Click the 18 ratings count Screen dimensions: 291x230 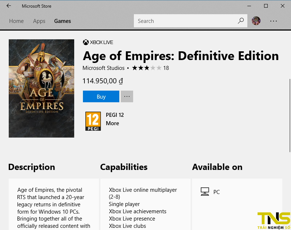pyautogui.click(x=166, y=68)
